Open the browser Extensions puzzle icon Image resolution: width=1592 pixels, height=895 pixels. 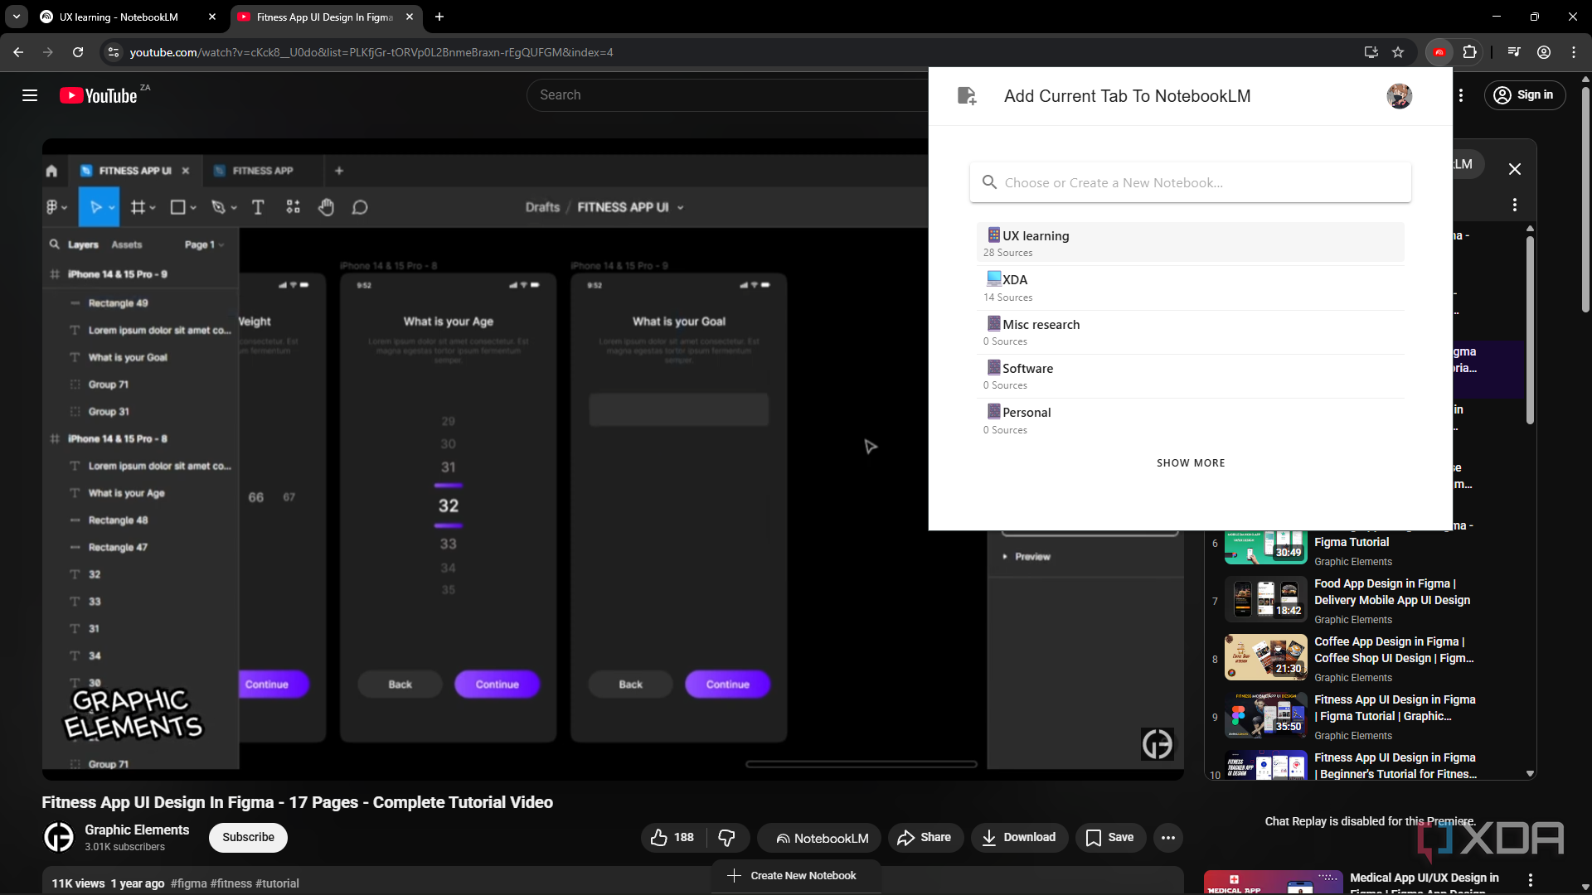(1469, 52)
